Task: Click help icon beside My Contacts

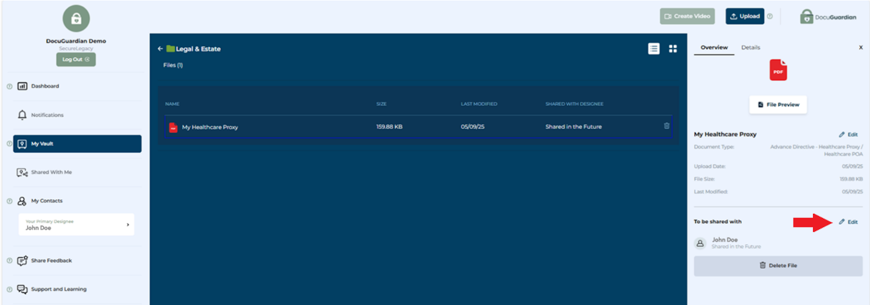Action: coord(9,201)
